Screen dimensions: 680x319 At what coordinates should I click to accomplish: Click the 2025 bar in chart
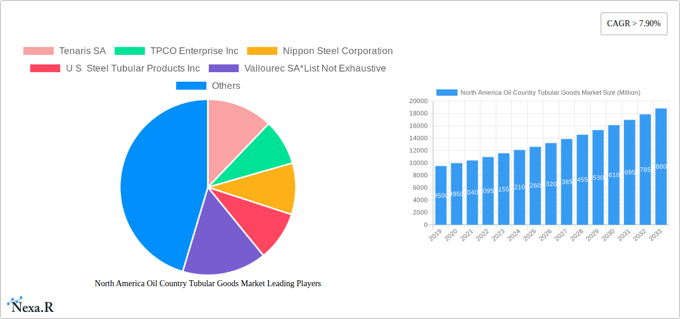pyautogui.click(x=535, y=185)
